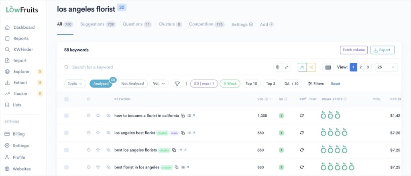411x176 pixels.
Task: Refresh weak spots for 'best los angeles florists'
Action: point(302,150)
